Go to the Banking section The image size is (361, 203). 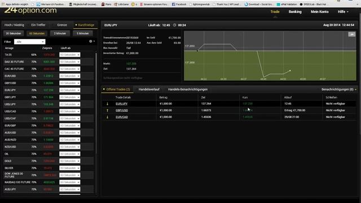tap(295, 12)
